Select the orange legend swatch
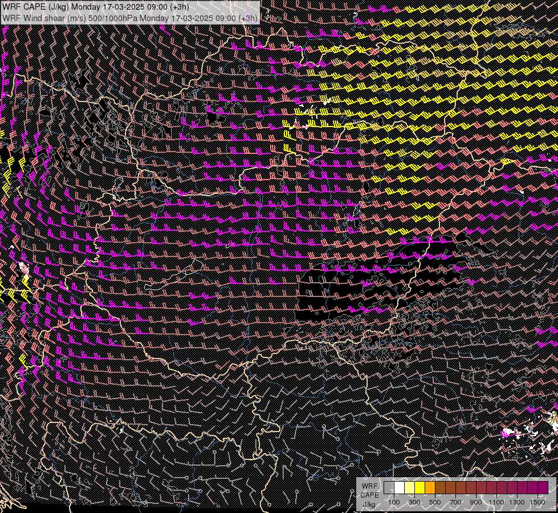This screenshot has height=513, width=558. click(430, 487)
